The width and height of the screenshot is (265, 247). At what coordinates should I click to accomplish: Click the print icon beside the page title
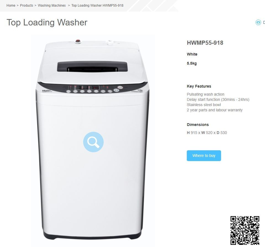[258, 22]
